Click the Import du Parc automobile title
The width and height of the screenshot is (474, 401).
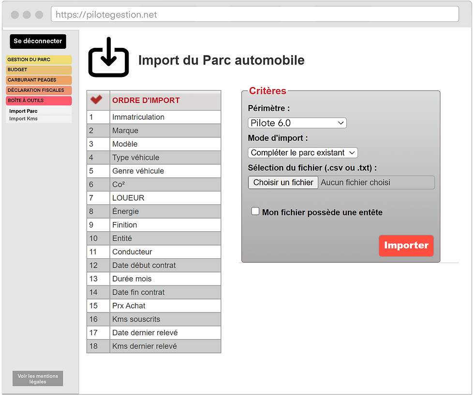click(222, 60)
